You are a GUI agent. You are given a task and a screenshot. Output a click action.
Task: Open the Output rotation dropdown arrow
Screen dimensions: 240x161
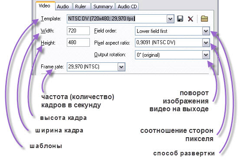click(x=206, y=55)
